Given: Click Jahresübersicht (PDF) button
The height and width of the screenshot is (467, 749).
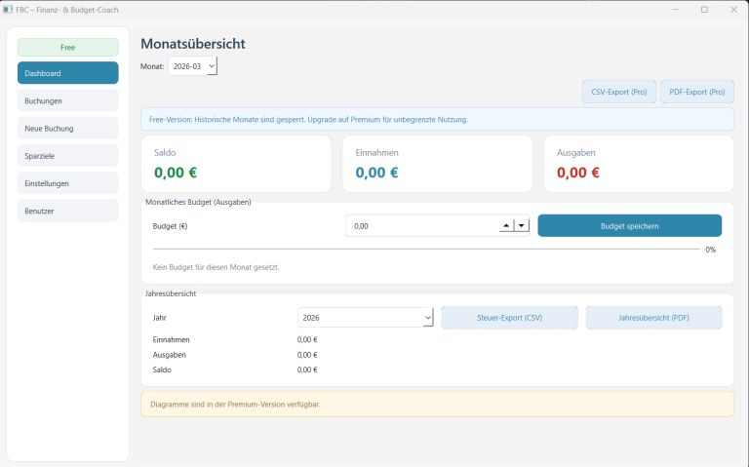Looking at the screenshot, I should 653,318.
